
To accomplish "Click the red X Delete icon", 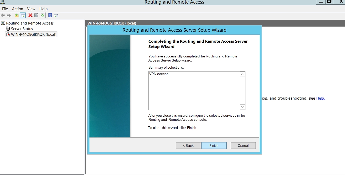I will point(30,16).
